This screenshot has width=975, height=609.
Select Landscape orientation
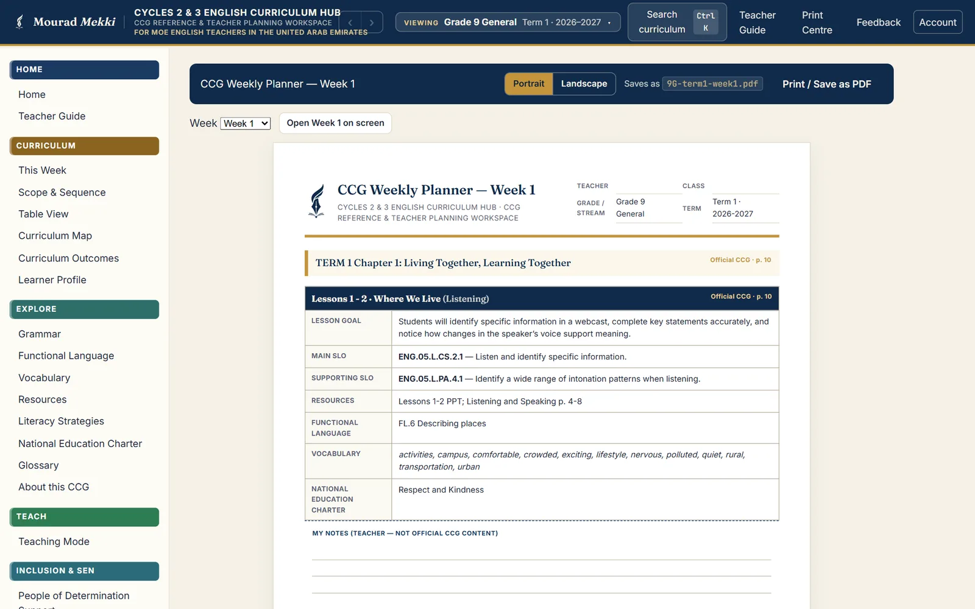coord(584,84)
